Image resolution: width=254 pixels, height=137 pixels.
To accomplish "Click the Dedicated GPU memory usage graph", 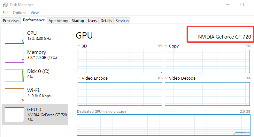I will [164, 125].
